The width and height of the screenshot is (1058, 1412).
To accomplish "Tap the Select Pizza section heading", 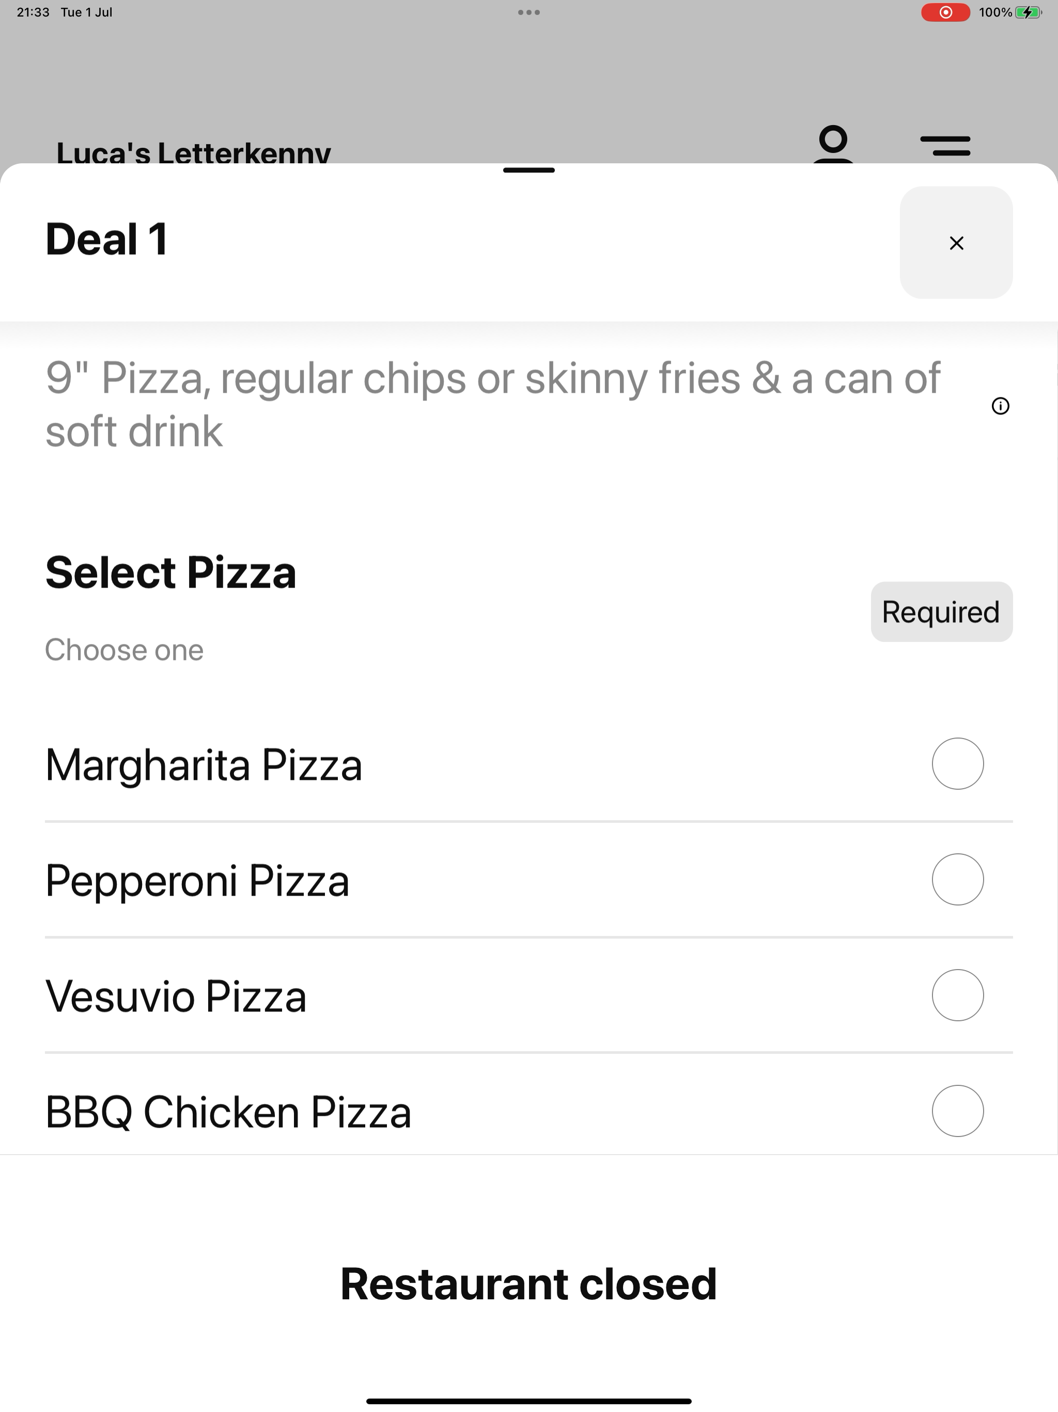I will pyautogui.click(x=171, y=572).
